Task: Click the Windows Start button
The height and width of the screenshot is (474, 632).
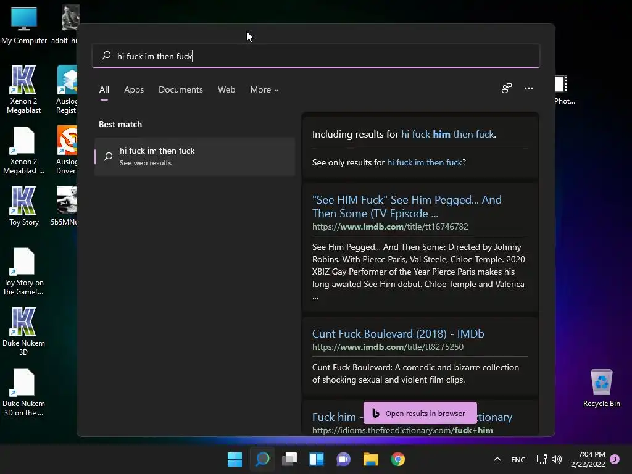Action: pyautogui.click(x=235, y=459)
